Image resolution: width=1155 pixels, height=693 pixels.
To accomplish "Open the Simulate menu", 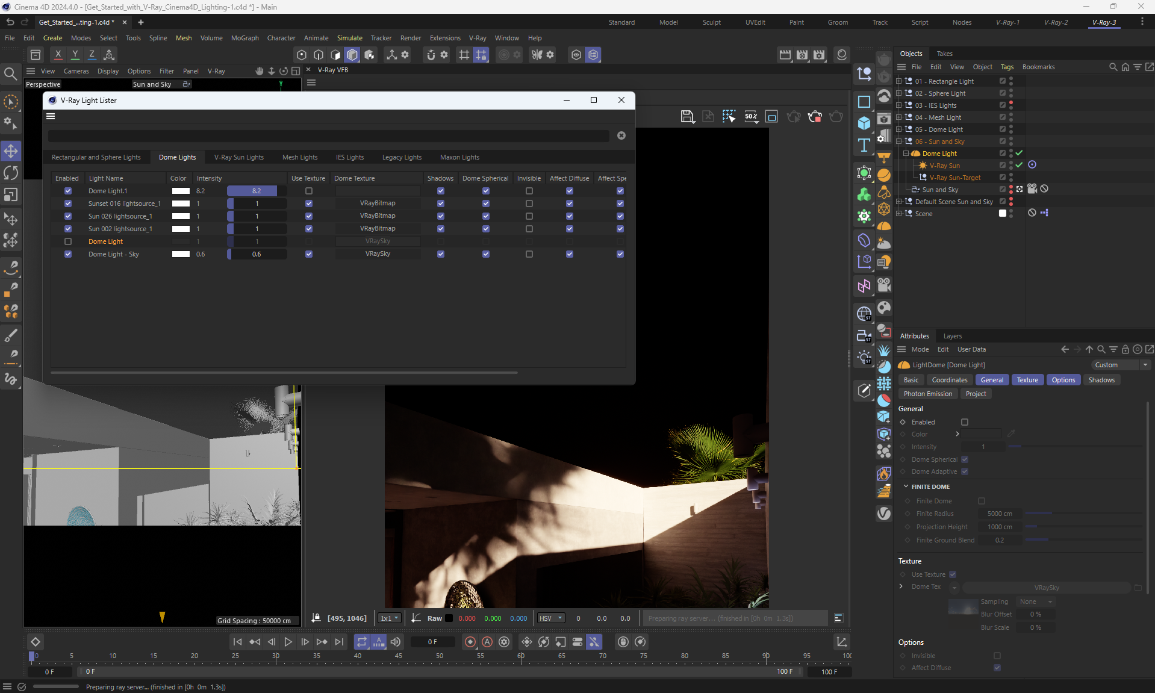I will point(349,38).
